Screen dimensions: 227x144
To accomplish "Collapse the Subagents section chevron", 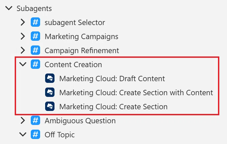I will coord(9,8).
